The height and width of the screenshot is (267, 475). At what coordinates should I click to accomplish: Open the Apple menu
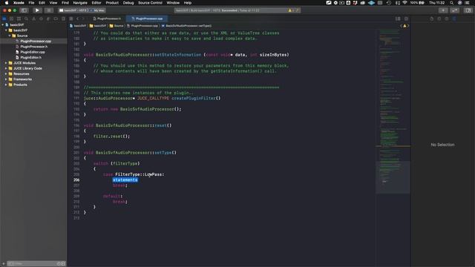click(x=7, y=3)
